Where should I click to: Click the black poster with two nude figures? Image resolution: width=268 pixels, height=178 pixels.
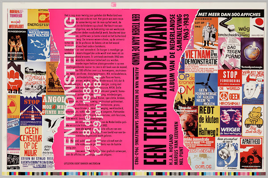point(17,45)
